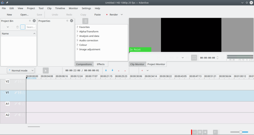254x135 pixels.
Task: Expand the Audio correction category
Action: click(77, 40)
